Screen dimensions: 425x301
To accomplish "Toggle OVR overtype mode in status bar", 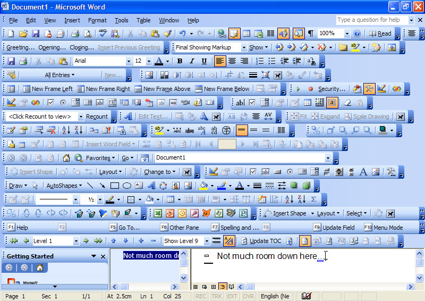I will [x=249, y=296].
